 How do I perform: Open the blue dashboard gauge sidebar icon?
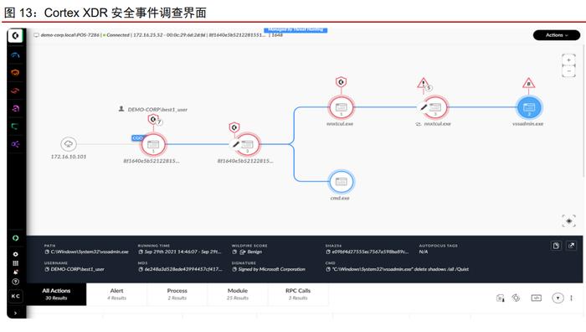point(15,55)
